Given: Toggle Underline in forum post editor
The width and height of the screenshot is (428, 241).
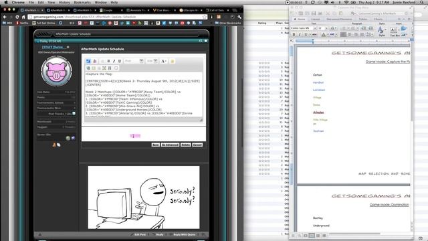Looking at the screenshot, I should point(119,61).
